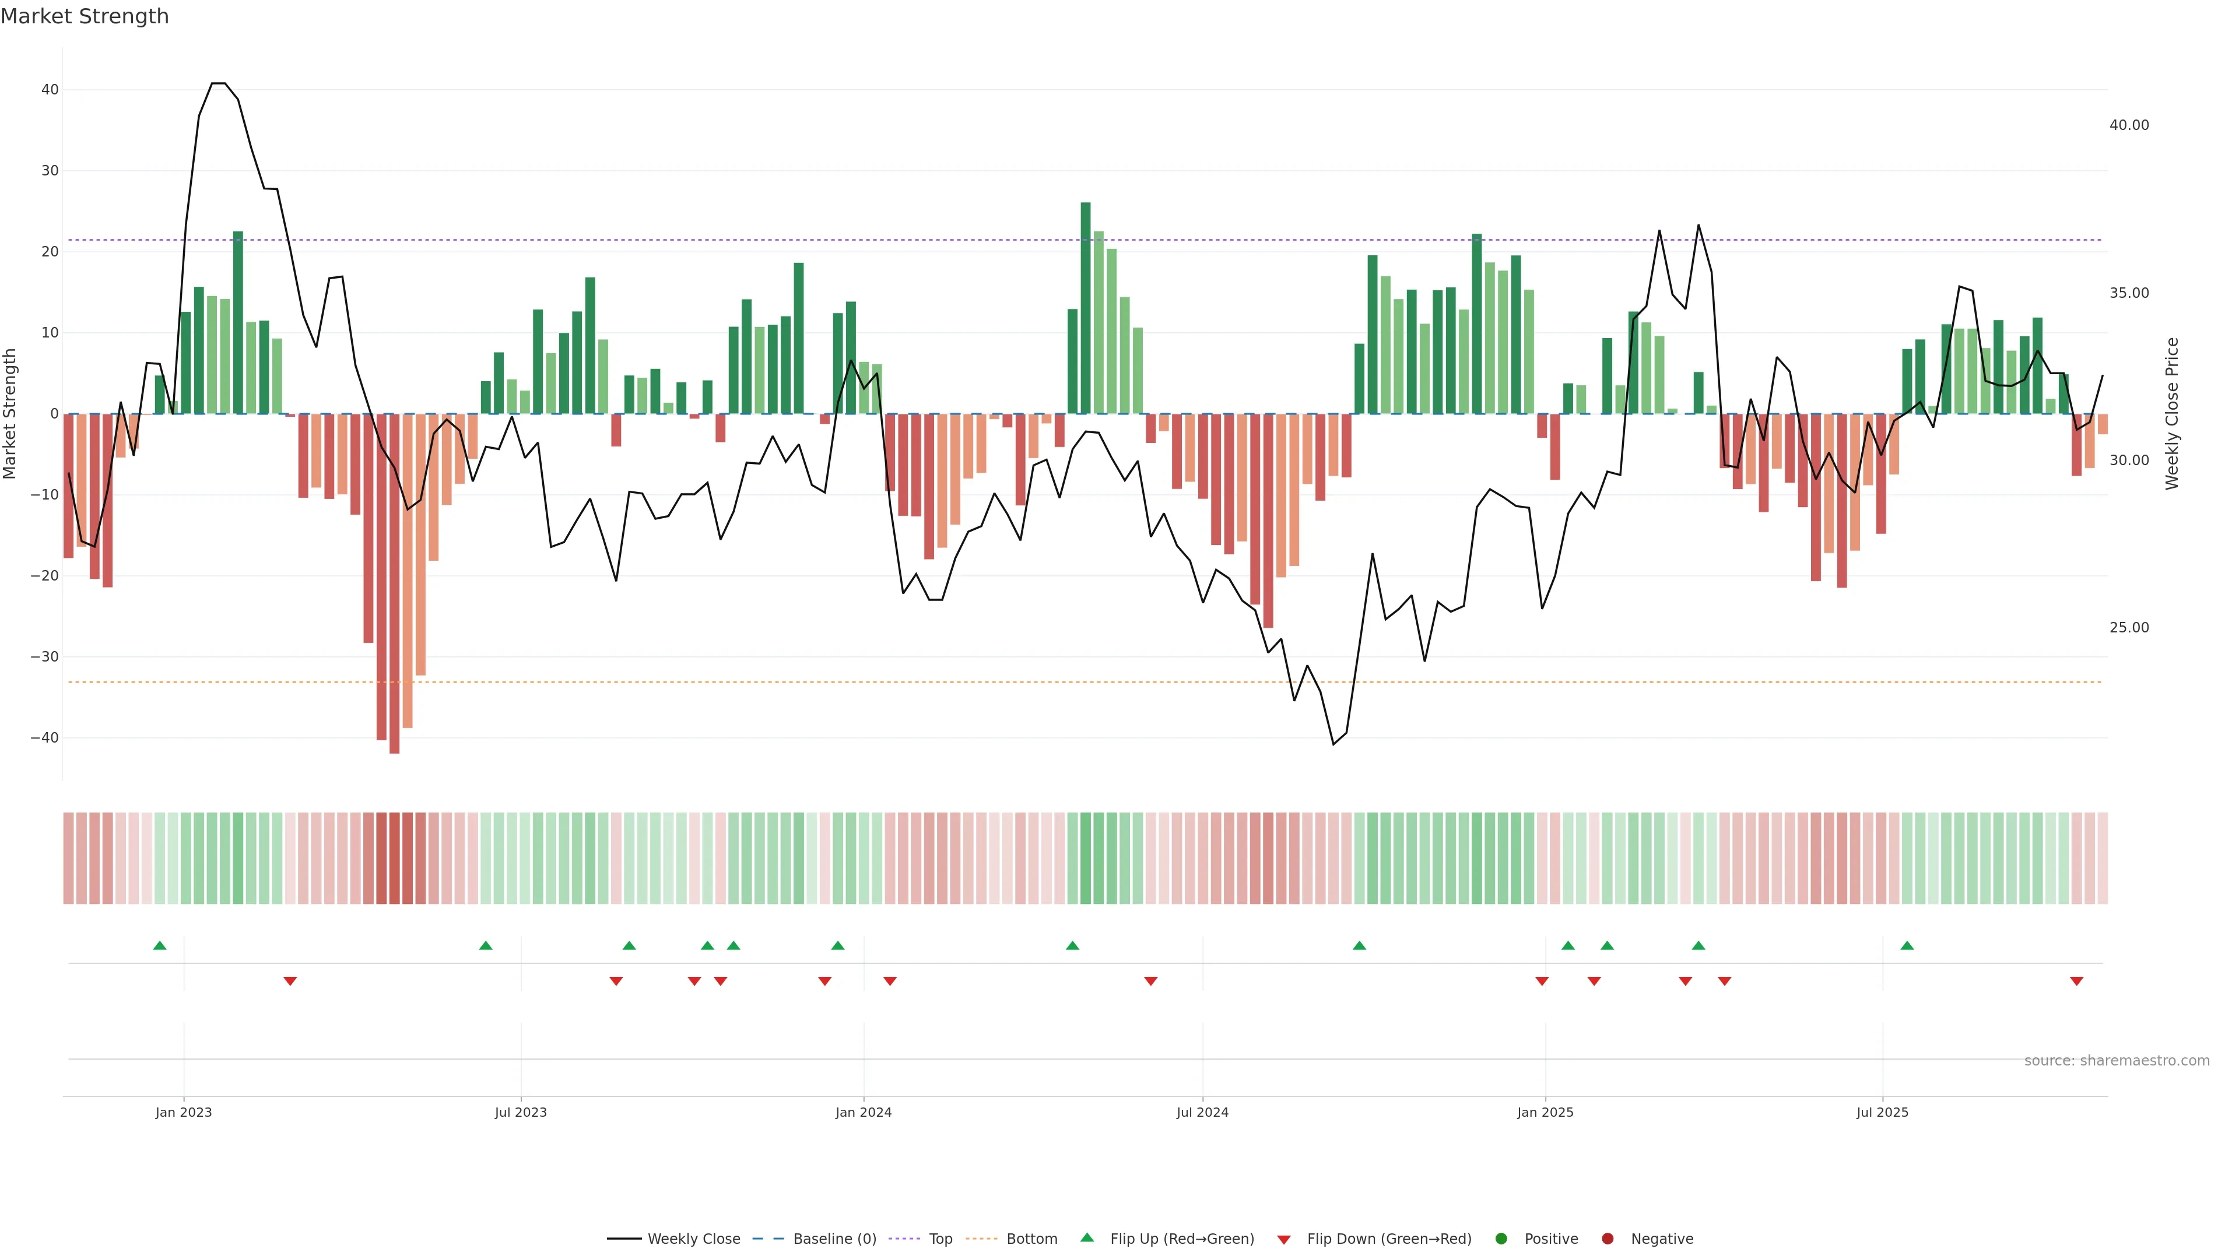Click the first green flip-up triangle marker
The height and width of the screenshot is (1259, 2239).
tap(160, 945)
